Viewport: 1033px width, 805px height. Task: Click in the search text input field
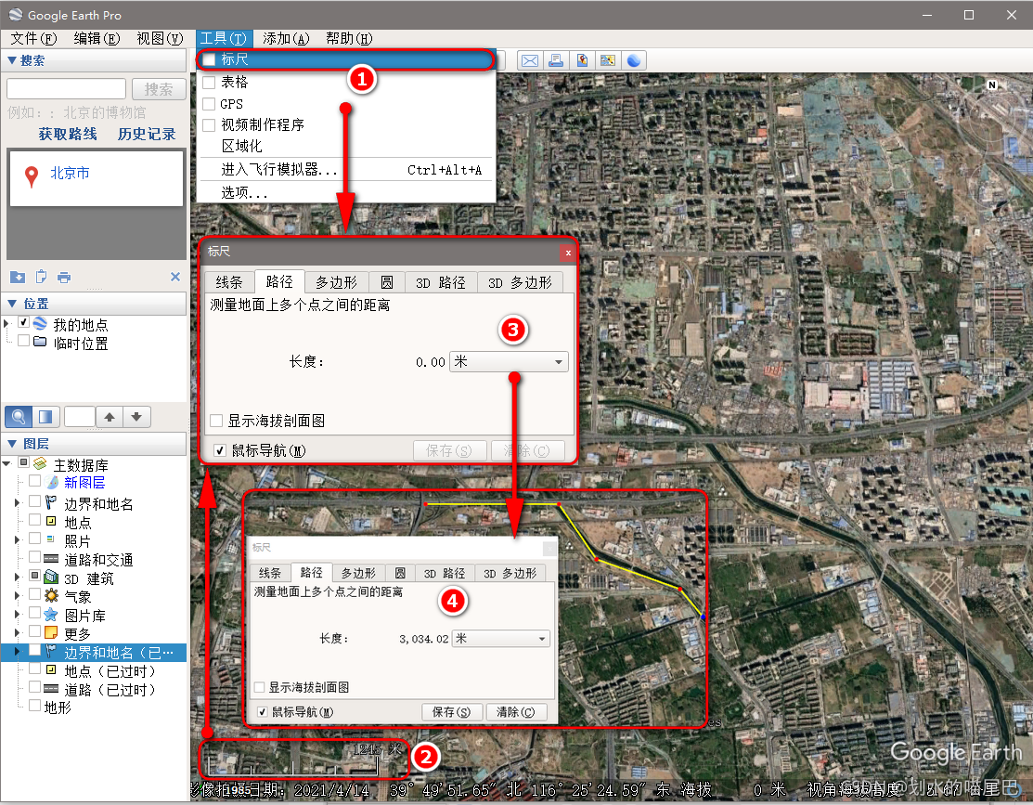67,88
